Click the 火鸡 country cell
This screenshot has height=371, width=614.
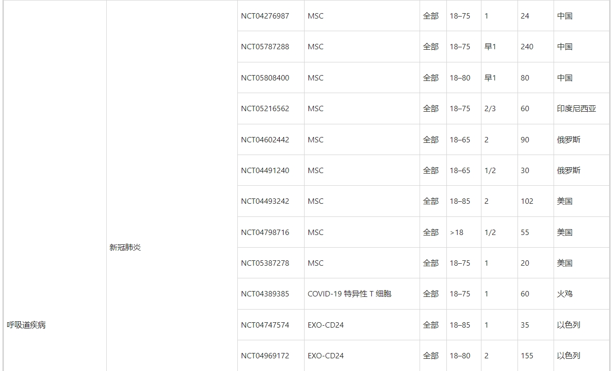tap(565, 294)
